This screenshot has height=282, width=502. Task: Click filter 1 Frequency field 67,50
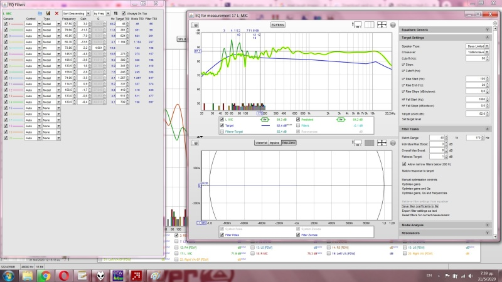pos(68,24)
